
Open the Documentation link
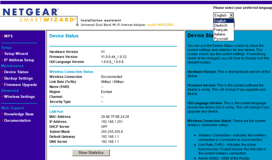[17, 120]
